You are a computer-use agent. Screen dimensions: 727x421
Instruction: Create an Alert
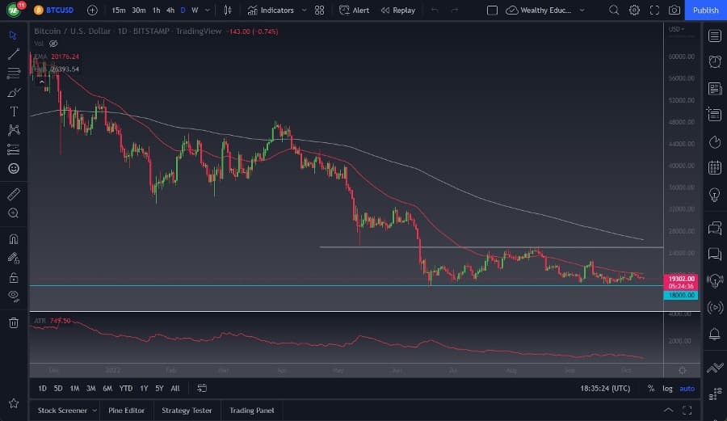pos(355,11)
